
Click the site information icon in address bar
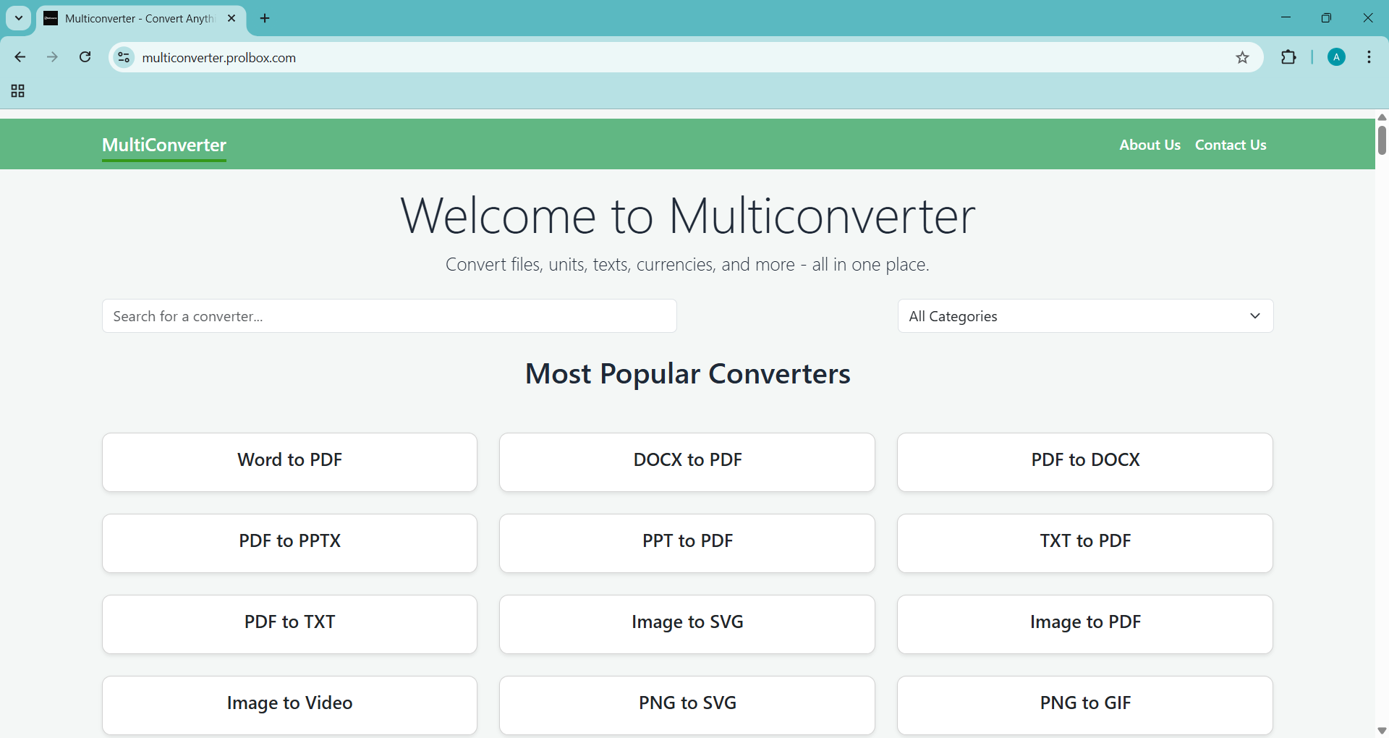click(124, 57)
